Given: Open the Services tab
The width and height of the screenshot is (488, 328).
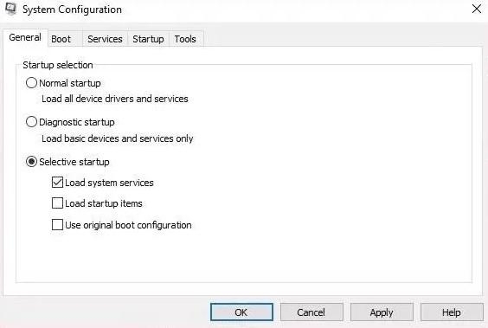Looking at the screenshot, I should [x=105, y=39].
